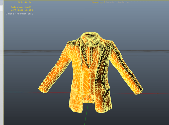
Task: Click the left side panel strip
Action: pos(2,64)
